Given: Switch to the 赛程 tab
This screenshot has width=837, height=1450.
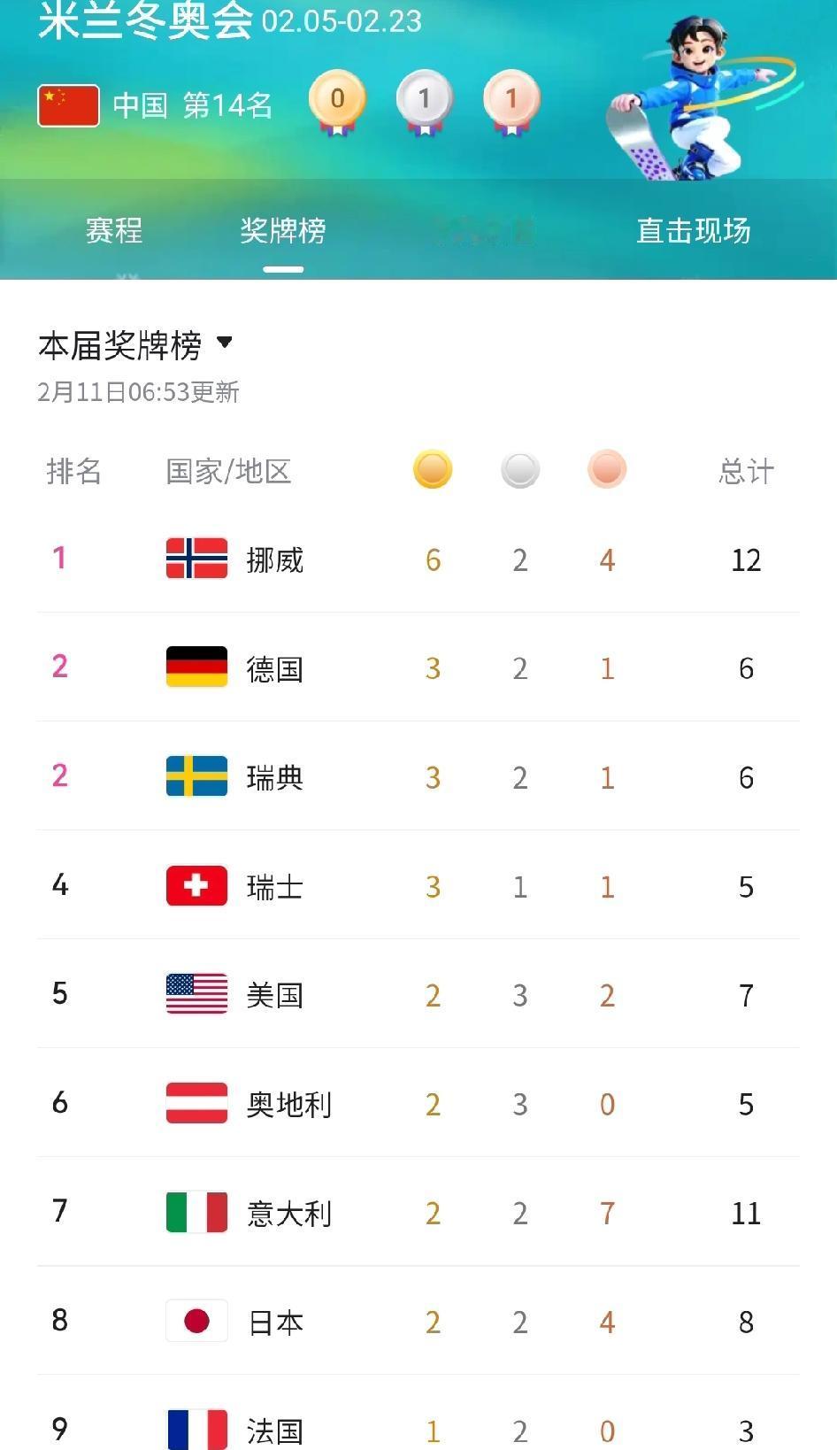Looking at the screenshot, I should 114,231.
